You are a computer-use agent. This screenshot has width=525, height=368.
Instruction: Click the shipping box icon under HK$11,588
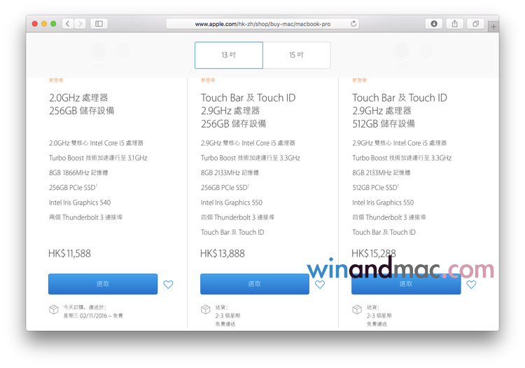(54, 309)
